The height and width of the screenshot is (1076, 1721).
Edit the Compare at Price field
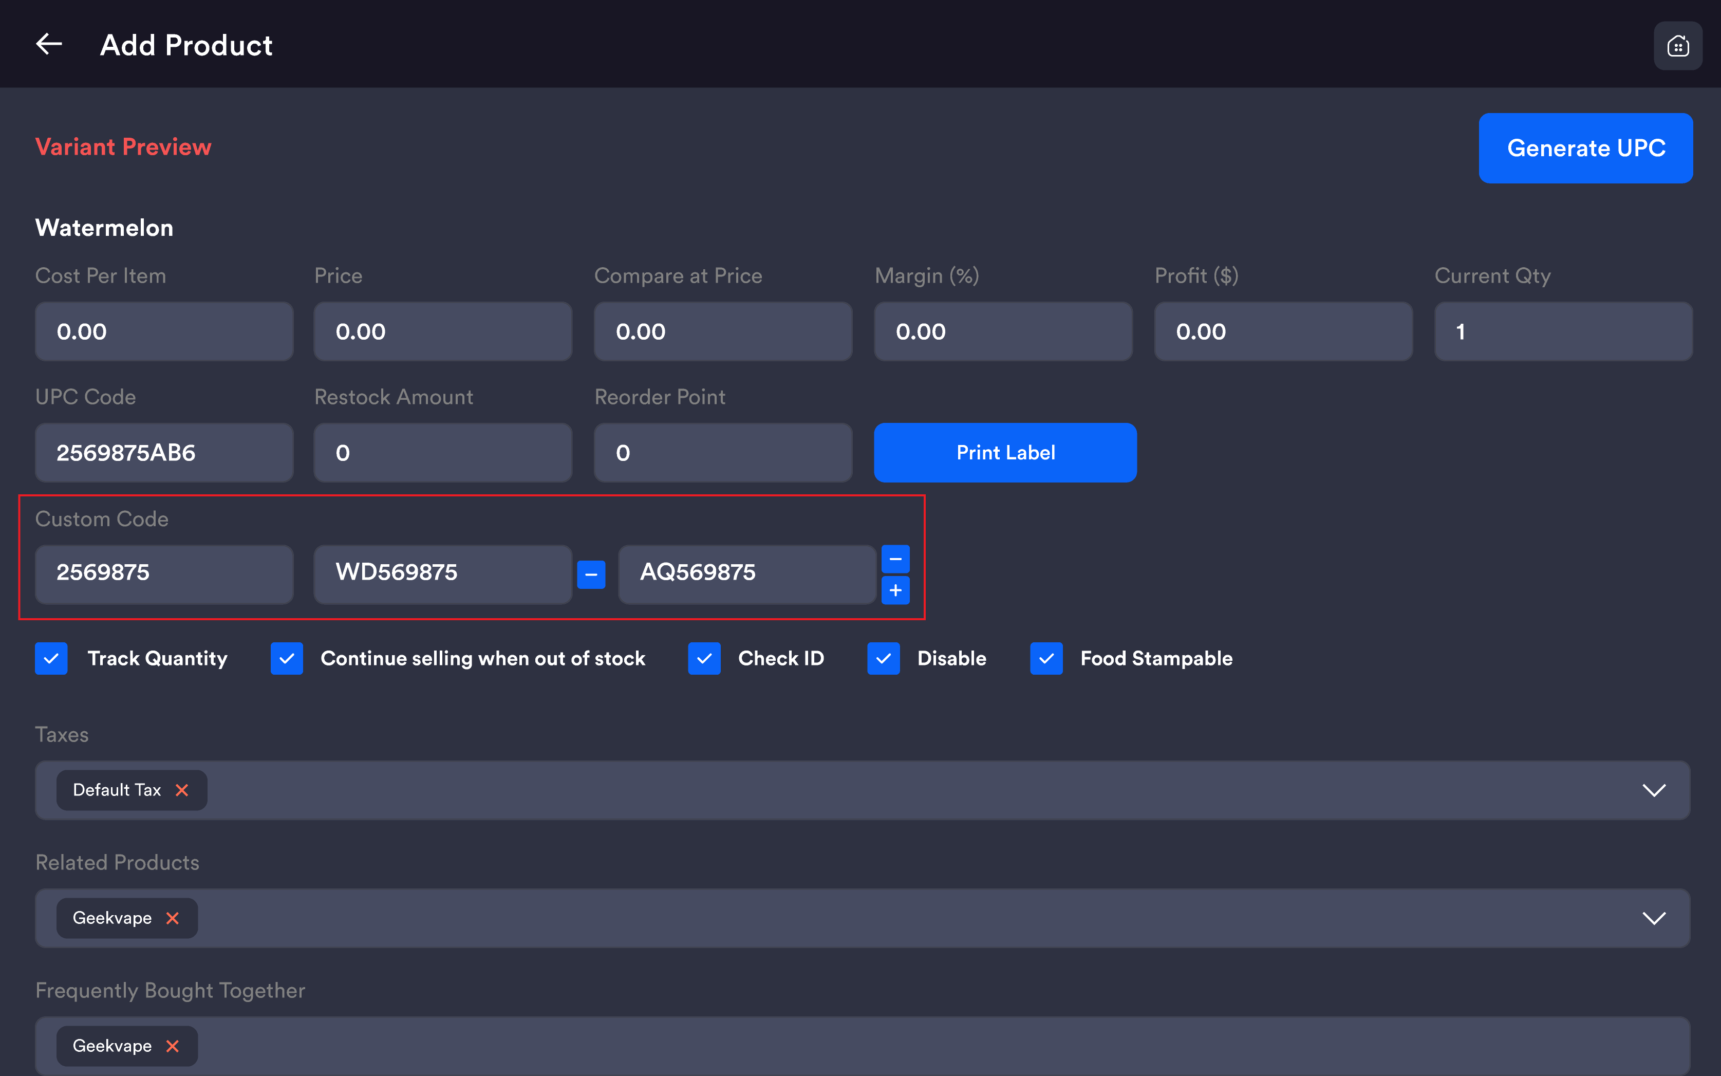click(x=723, y=331)
